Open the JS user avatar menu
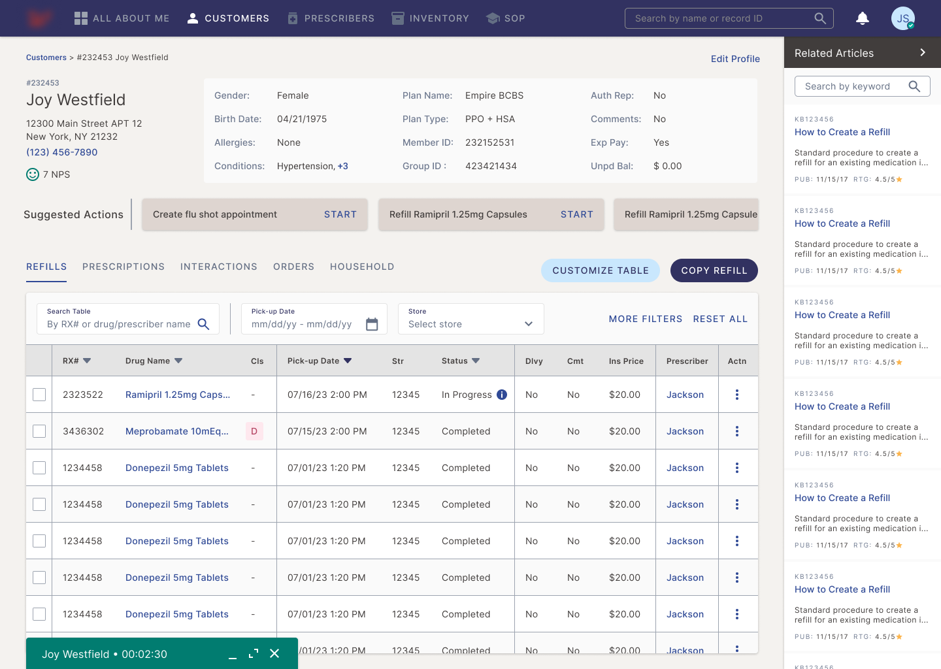This screenshot has width=941, height=669. (903, 18)
